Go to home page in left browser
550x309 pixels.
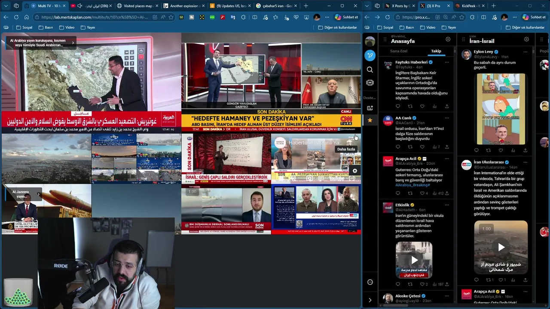click(27, 17)
